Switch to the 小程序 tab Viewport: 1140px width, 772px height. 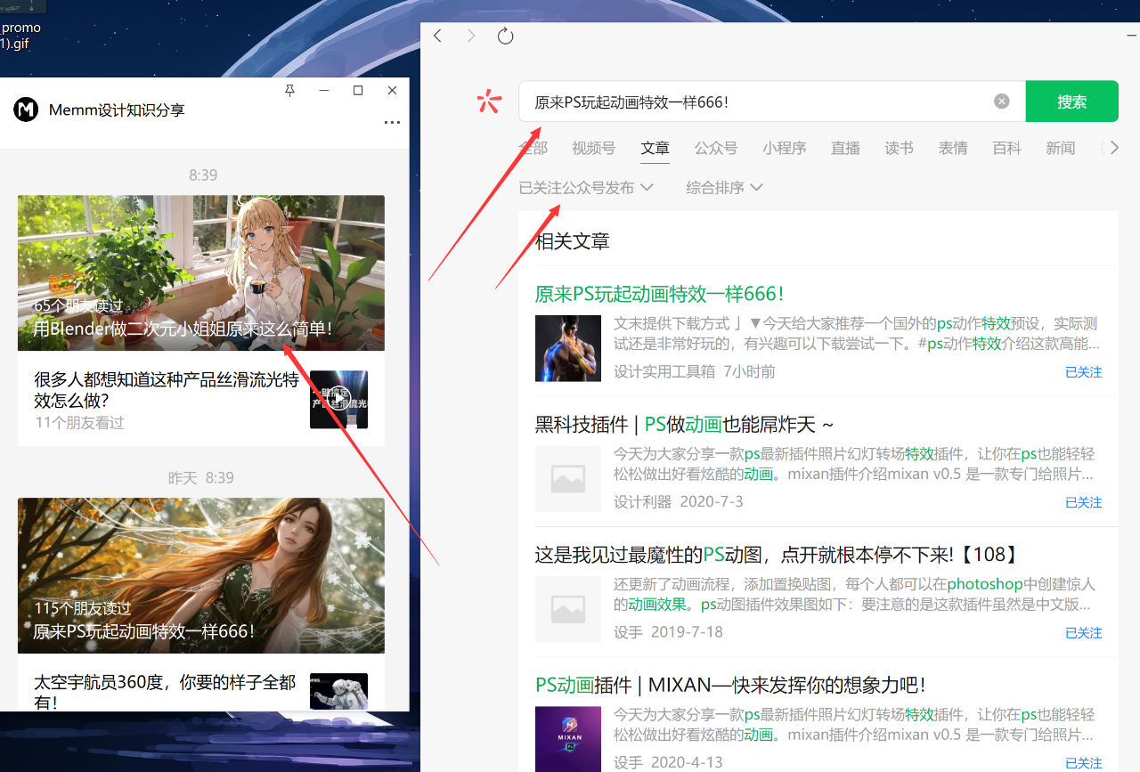785,149
